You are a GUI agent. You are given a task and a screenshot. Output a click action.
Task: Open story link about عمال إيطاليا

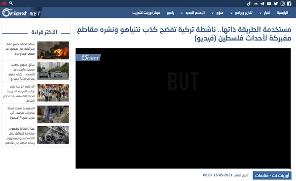tap(20, 136)
